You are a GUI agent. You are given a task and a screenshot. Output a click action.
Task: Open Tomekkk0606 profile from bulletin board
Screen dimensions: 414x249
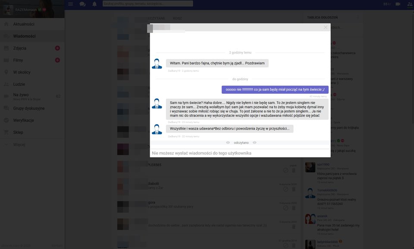coord(327,190)
